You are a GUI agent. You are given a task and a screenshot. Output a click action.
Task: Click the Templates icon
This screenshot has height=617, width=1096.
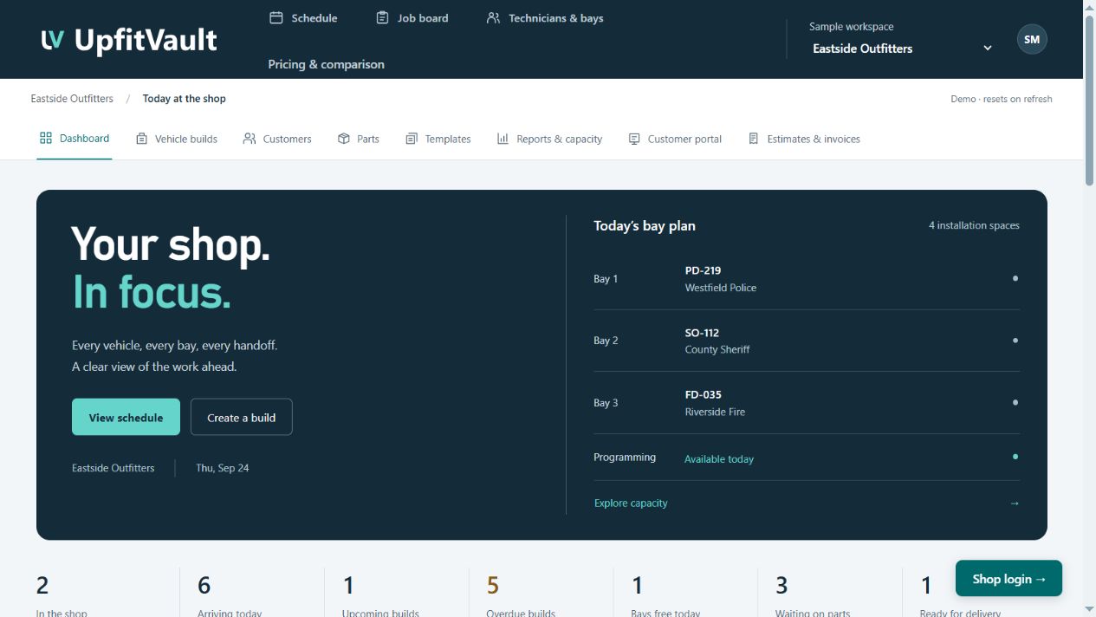click(x=412, y=139)
